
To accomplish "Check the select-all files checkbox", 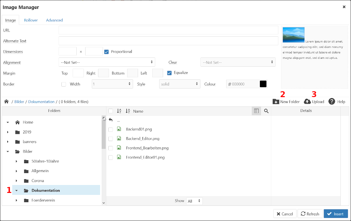I will coord(111,111).
